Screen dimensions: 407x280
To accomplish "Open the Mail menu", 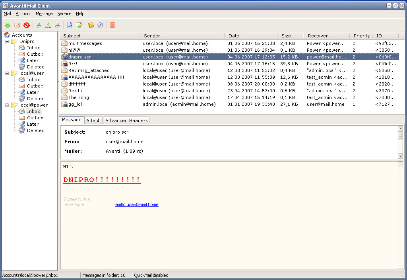I will click(7, 14).
